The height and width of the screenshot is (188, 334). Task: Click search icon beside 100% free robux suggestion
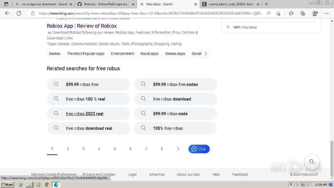click(x=143, y=128)
